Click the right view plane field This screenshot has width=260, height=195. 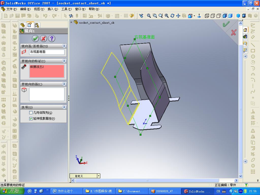47,52
